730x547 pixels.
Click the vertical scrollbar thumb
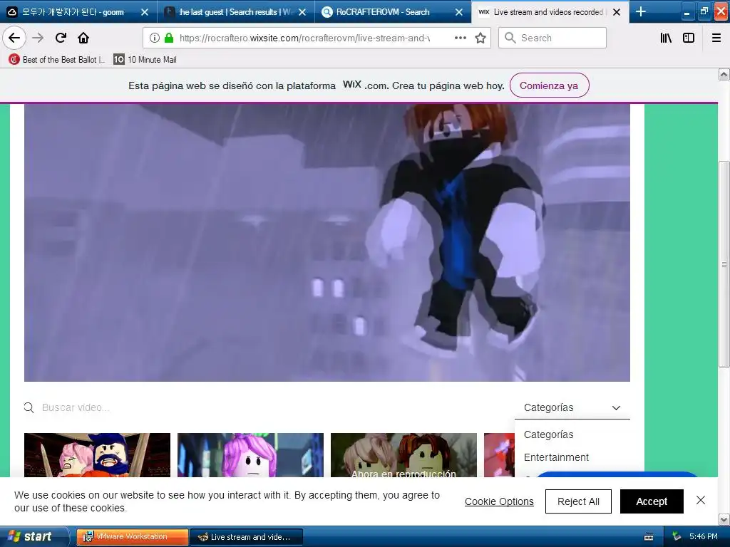coord(724,264)
